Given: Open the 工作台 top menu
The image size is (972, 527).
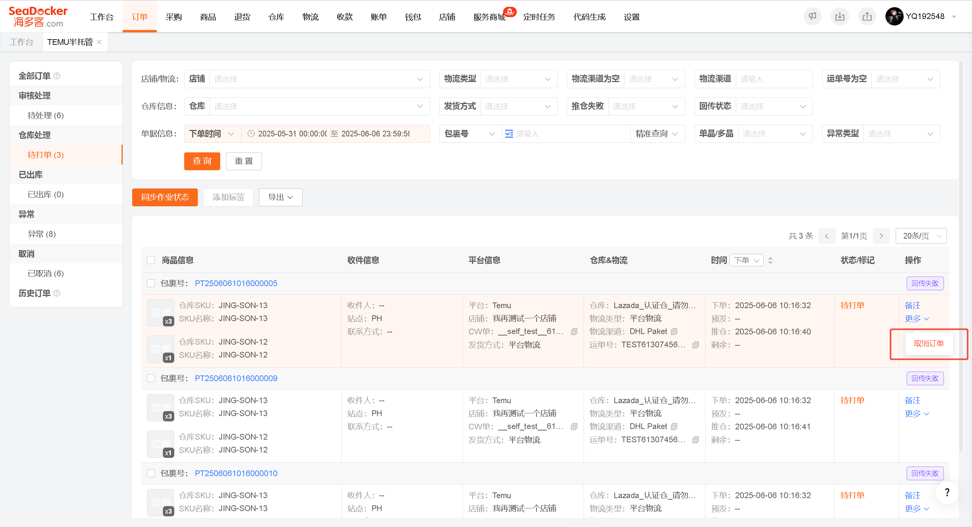Looking at the screenshot, I should [x=102, y=17].
